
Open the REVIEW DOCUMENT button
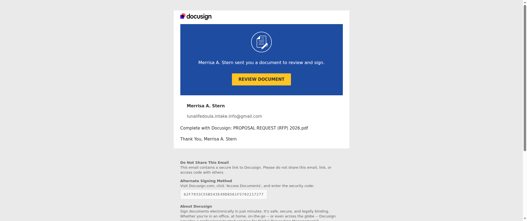pos(261,79)
